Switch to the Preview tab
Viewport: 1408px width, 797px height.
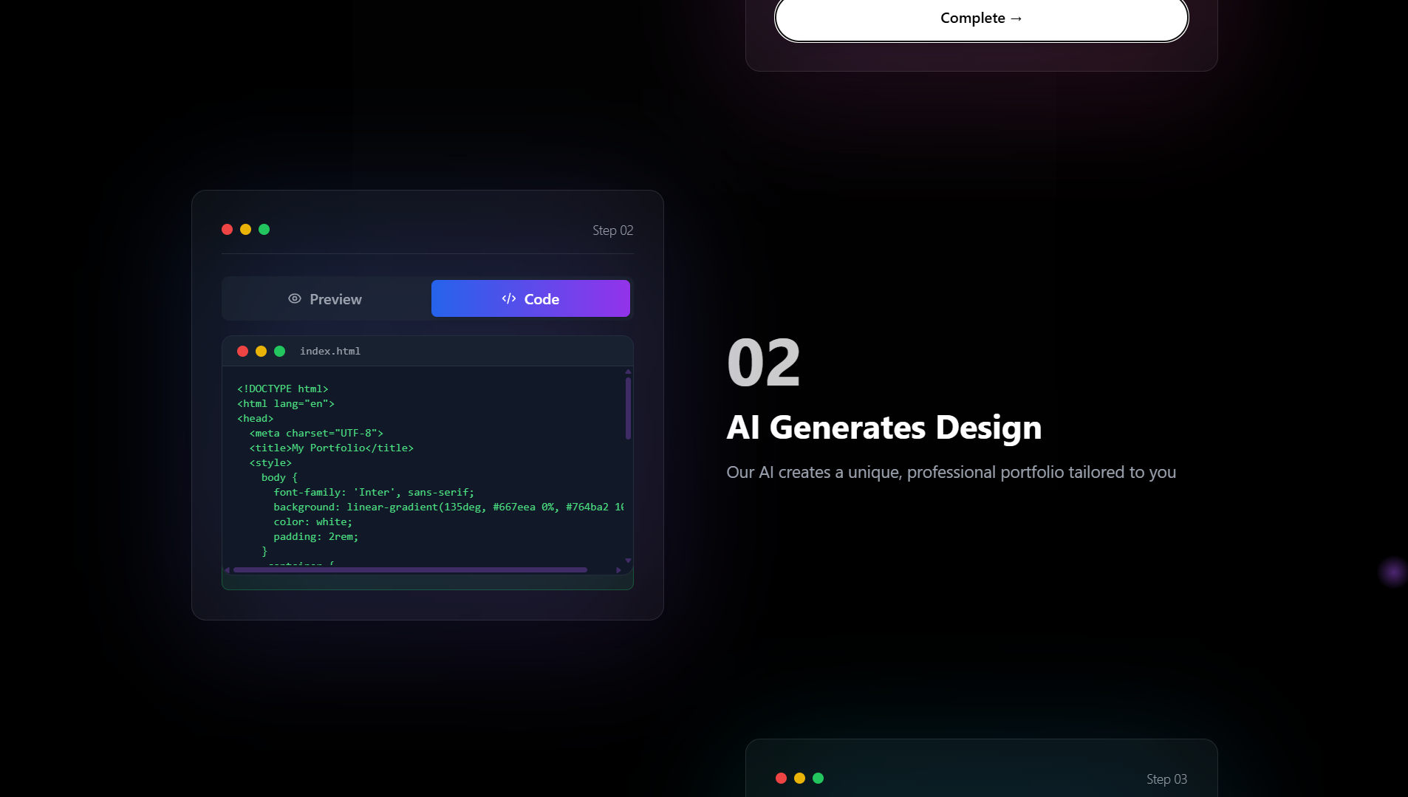325,298
